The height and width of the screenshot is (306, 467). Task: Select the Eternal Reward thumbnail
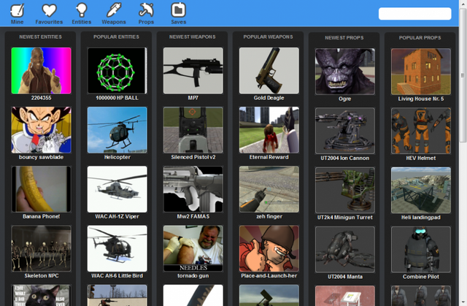(x=269, y=130)
